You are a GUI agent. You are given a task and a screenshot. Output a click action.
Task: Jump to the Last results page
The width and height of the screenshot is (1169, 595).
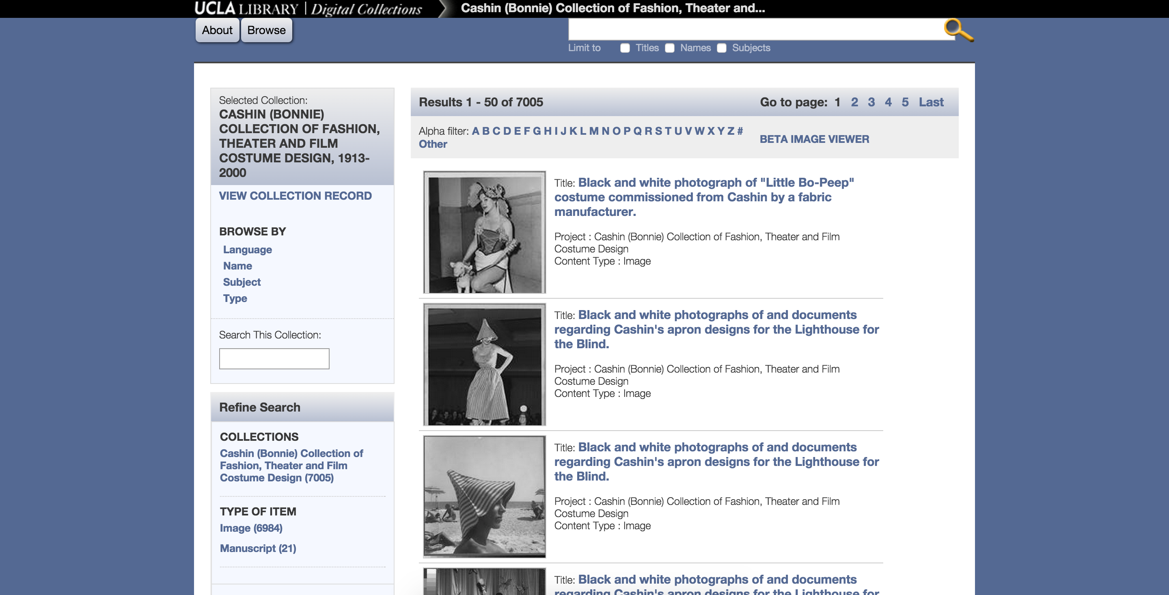[x=931, y=102]
